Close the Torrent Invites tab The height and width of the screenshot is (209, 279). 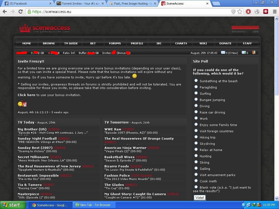click(x=103, y=4)
